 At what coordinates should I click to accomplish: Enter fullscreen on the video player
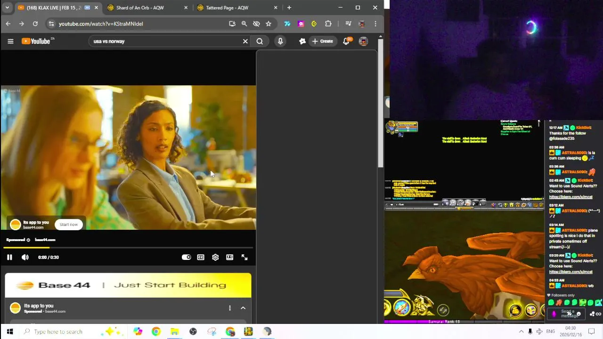click(244, 257)
